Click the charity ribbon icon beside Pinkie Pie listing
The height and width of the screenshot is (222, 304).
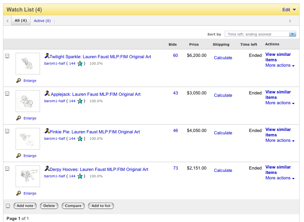47,131
